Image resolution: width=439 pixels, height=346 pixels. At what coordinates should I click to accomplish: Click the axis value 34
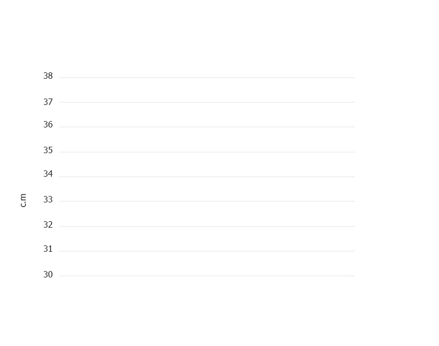click(48, 174)
